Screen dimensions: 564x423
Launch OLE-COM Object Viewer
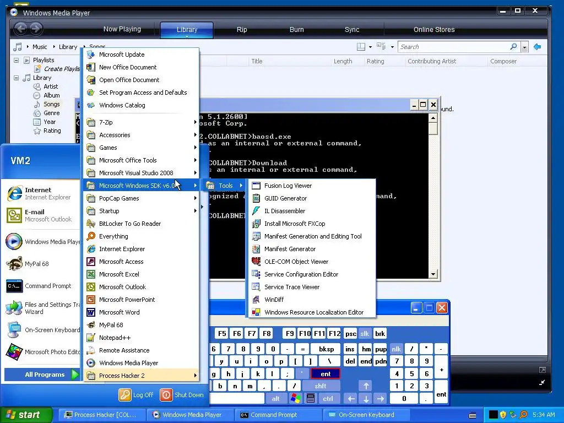click(x=311, y=262)
